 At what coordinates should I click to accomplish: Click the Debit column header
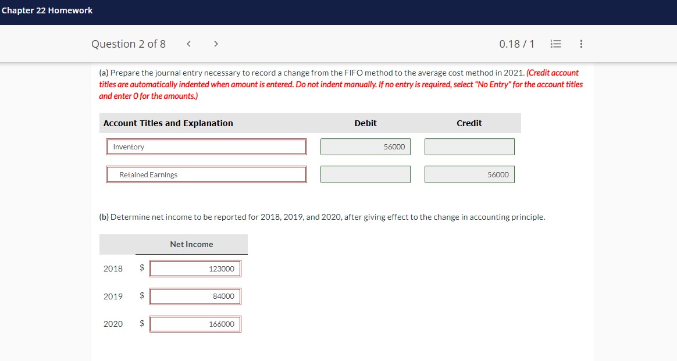tap(365, 123)
